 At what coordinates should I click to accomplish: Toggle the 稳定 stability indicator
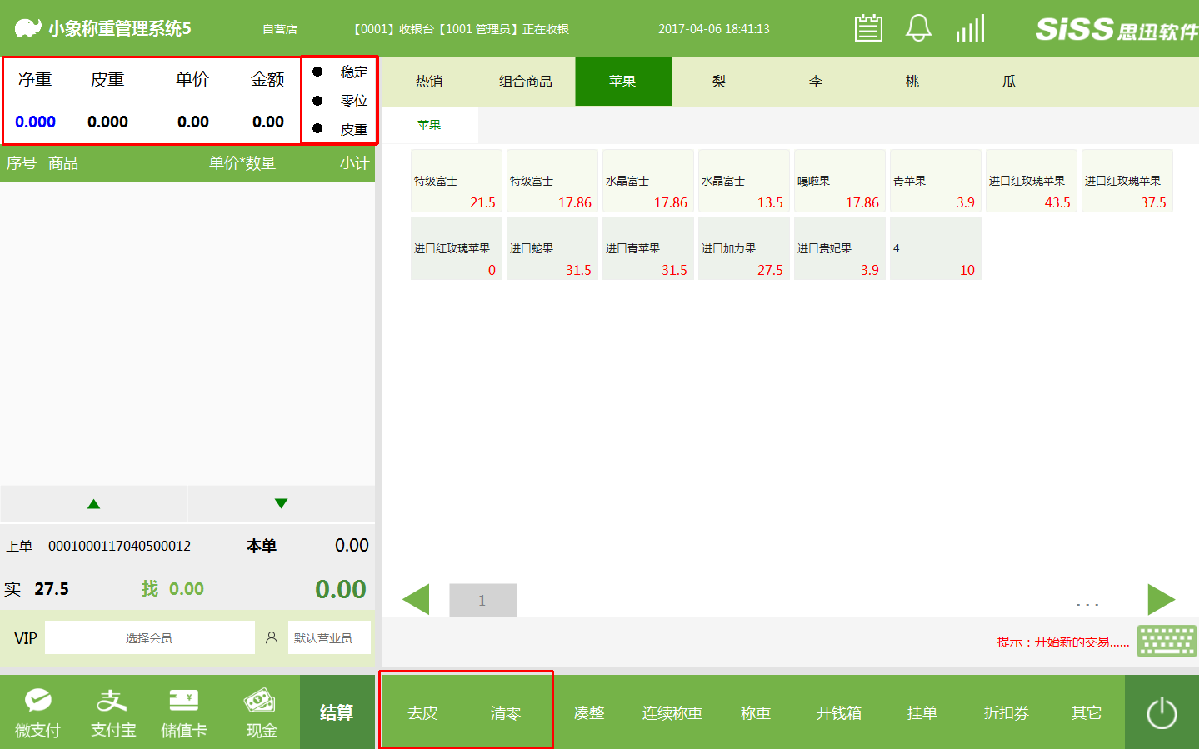point(340,72)
